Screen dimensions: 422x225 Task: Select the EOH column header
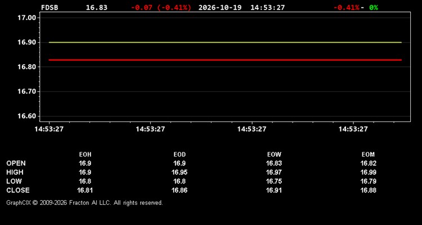tap(85, 155)
